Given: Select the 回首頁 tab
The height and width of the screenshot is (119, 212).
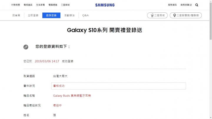Looking at the screenshot, I should [16, 15].
